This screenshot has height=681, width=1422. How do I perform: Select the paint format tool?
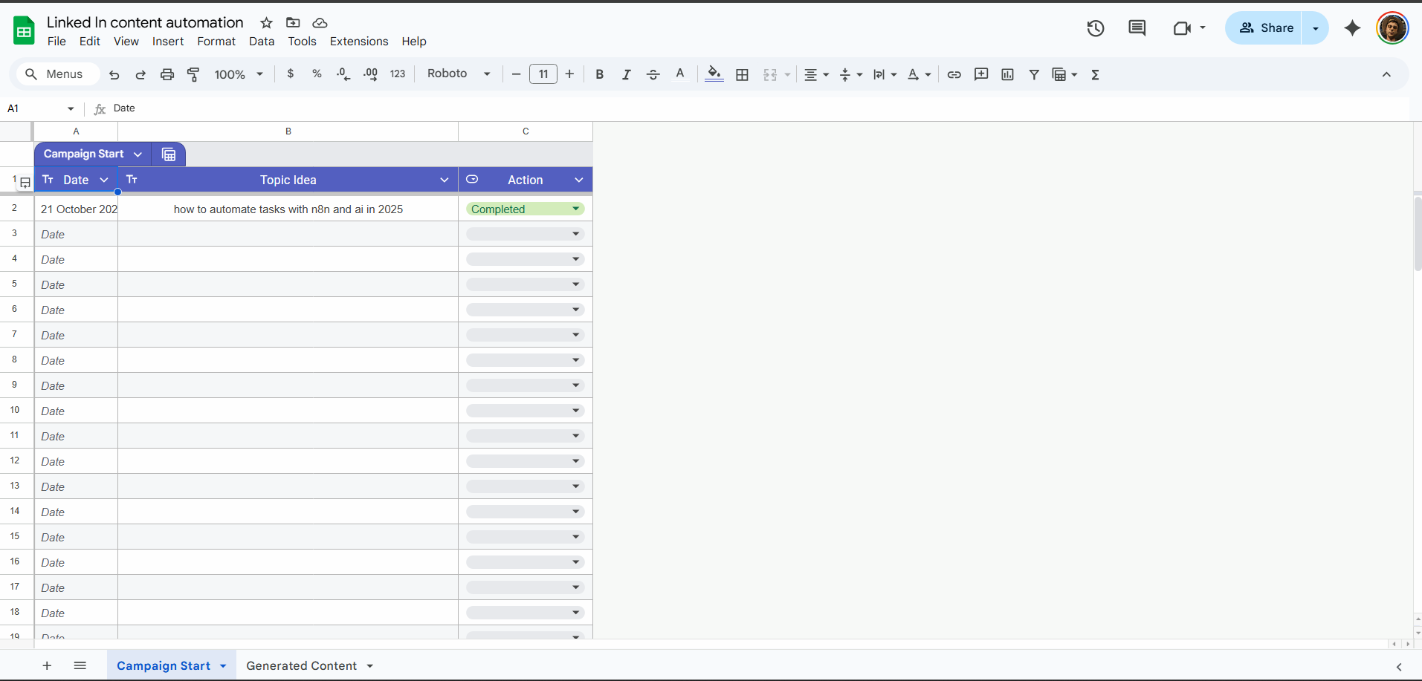point(193,74)
